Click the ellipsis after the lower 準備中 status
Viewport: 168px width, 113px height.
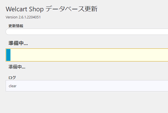coord(23,68)
